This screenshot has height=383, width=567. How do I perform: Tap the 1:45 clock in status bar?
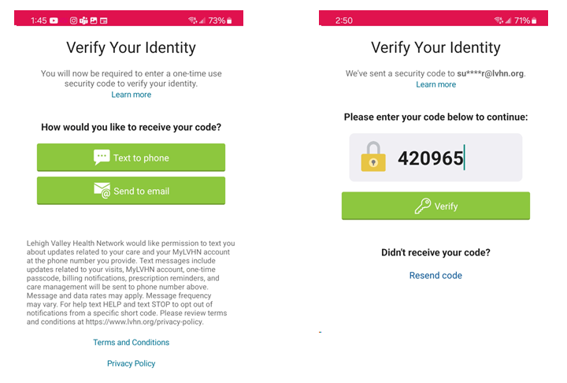(x=39, y=20)
